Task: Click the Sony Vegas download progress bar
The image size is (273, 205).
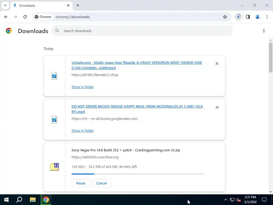Action: [x=138, y=174]
